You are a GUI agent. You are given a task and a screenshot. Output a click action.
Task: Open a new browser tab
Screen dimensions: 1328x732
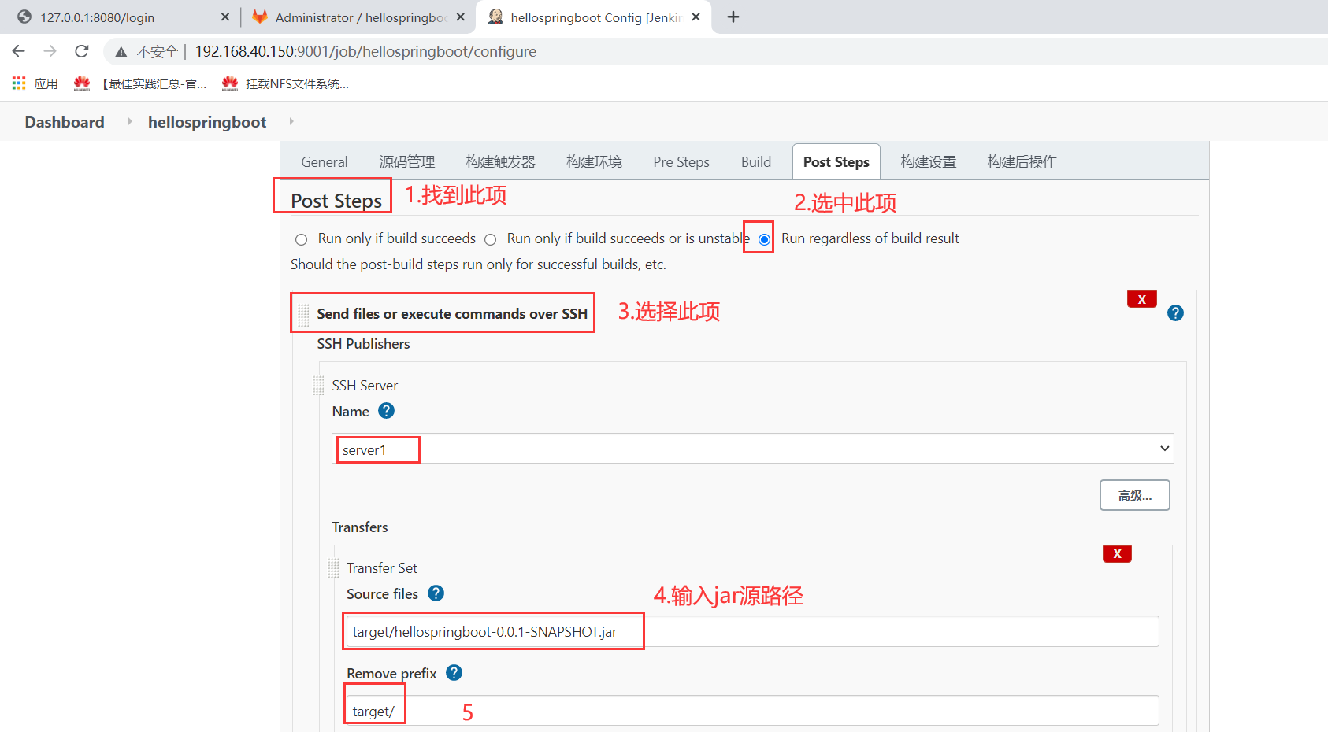pos(733,17)
